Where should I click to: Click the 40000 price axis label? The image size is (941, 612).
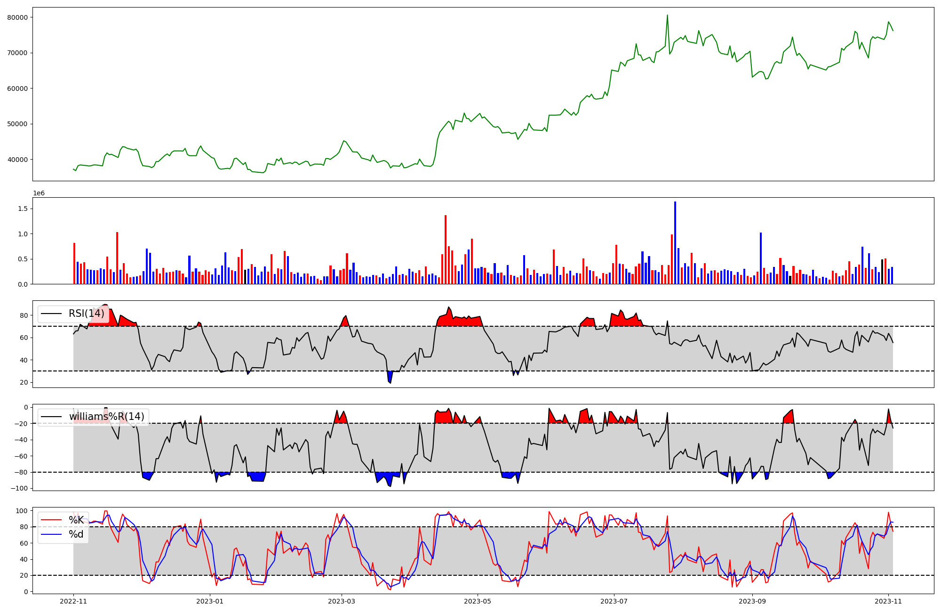point(17,160)
